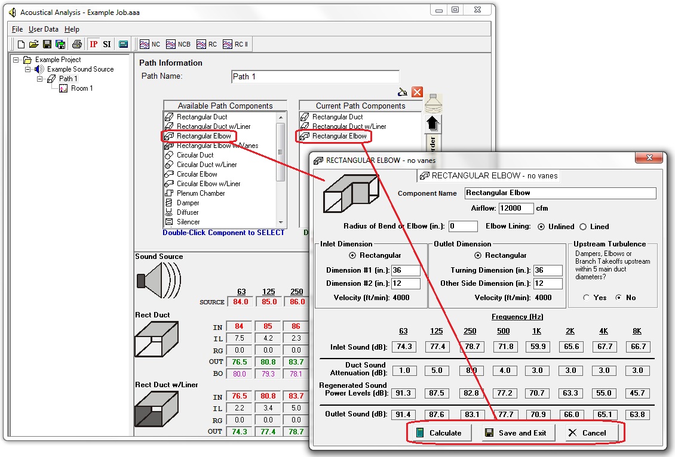Viewport: 675px width, 457px height.
Task: Click the Calculate button
Action: pyautogui.click(x=439, y=433)
